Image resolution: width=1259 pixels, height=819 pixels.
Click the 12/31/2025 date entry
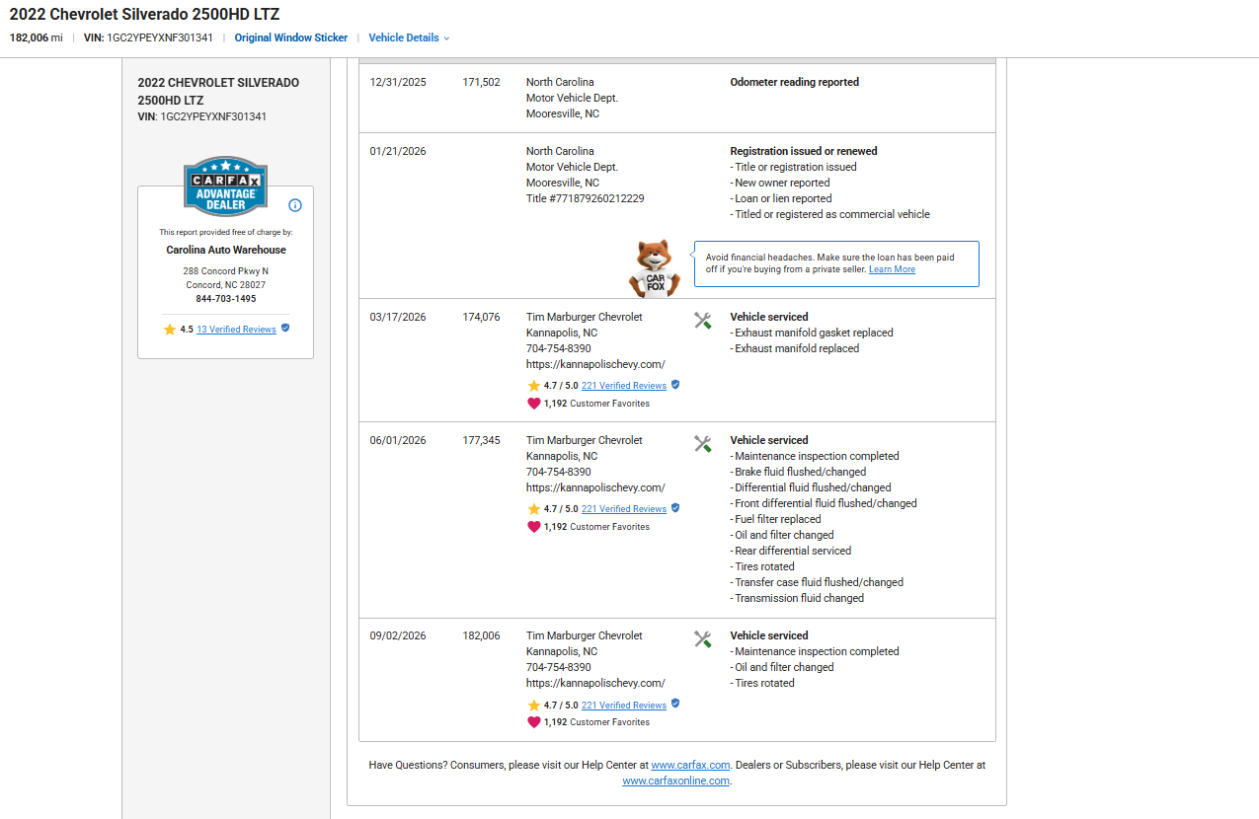coord(398,82)
